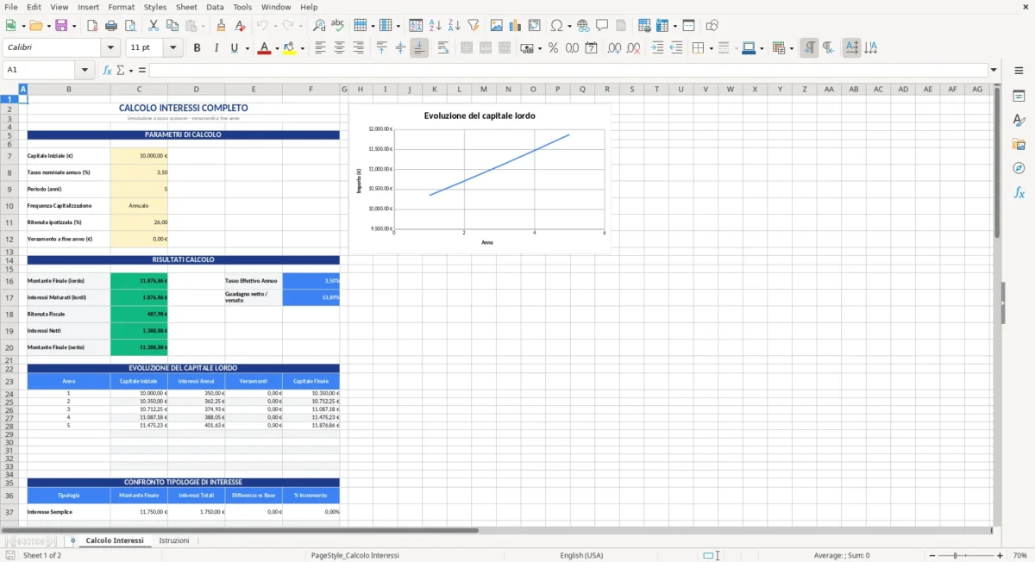Image resolution: width=1035 pixels, height=562 pixels.
Task: Click the Print icon in toolbar
Action: point(111,26)
